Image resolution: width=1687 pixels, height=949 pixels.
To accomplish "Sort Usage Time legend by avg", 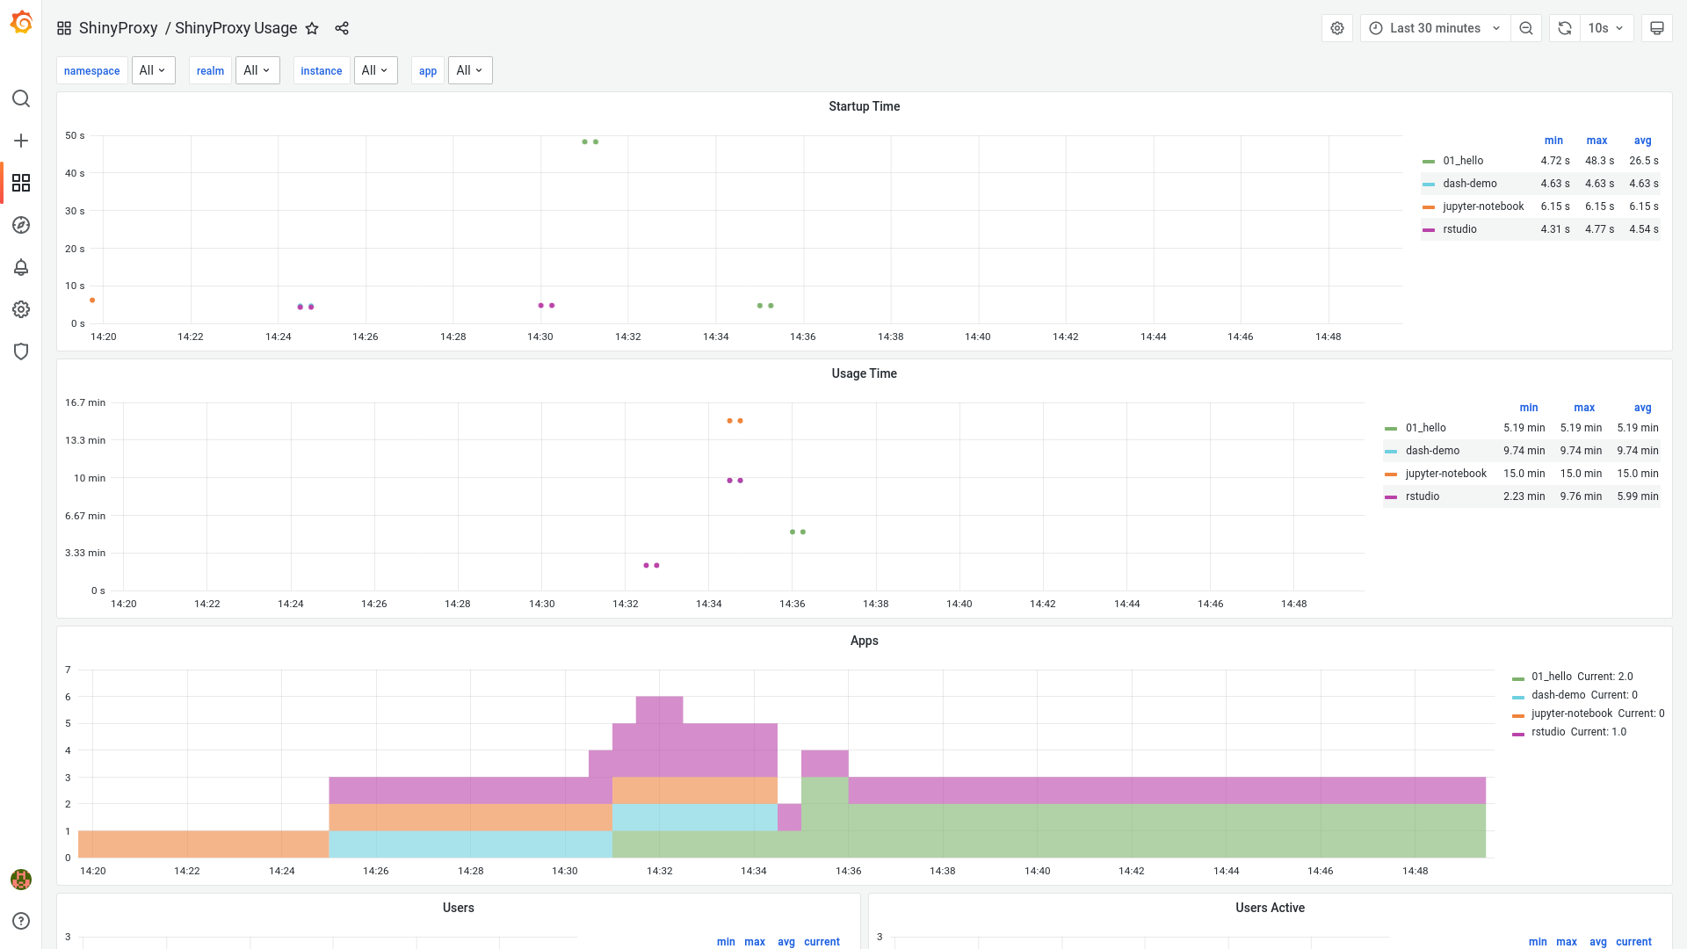I will point(1642,408).
